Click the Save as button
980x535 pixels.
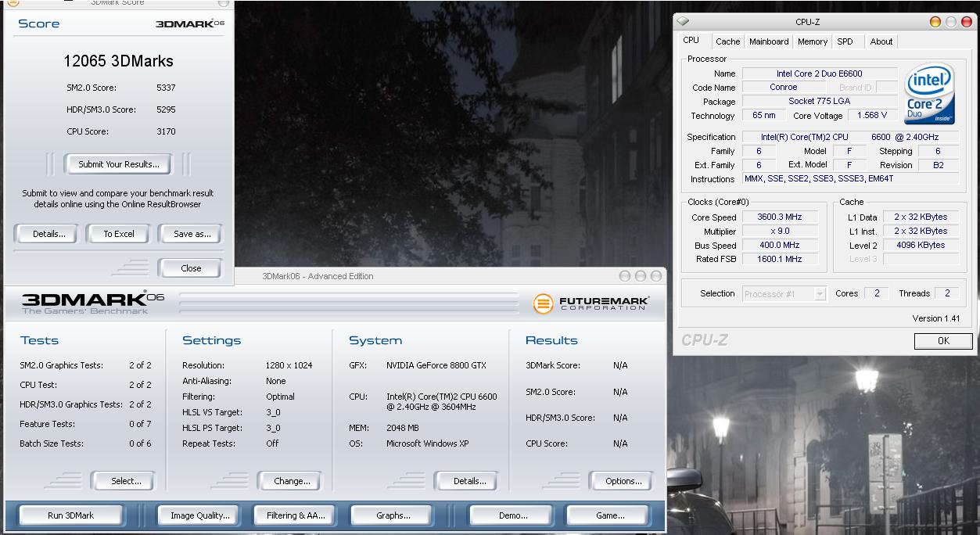pos(192,234)
